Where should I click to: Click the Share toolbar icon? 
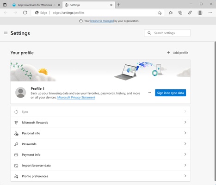coord(190,12)
